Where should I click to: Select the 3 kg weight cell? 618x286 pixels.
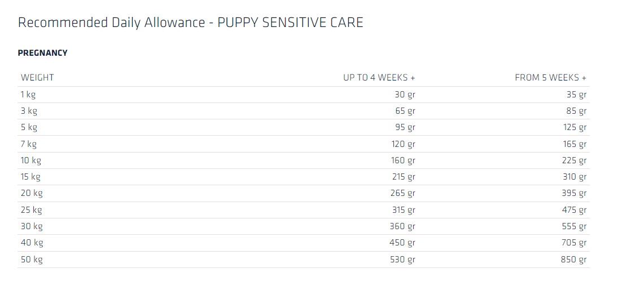coord(29,111)
